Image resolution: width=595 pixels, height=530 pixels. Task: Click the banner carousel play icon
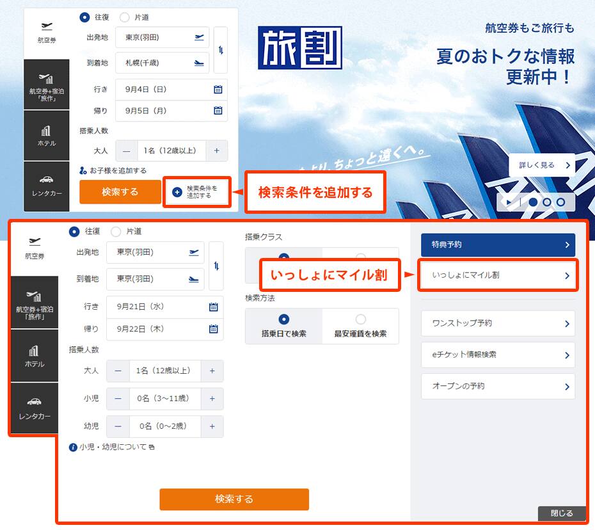(x=509, y=202)
